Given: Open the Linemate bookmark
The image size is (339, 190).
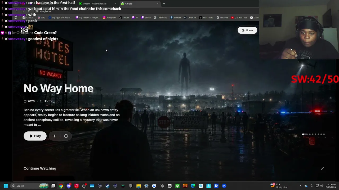Looking at the screenshot, I should 190,18.
